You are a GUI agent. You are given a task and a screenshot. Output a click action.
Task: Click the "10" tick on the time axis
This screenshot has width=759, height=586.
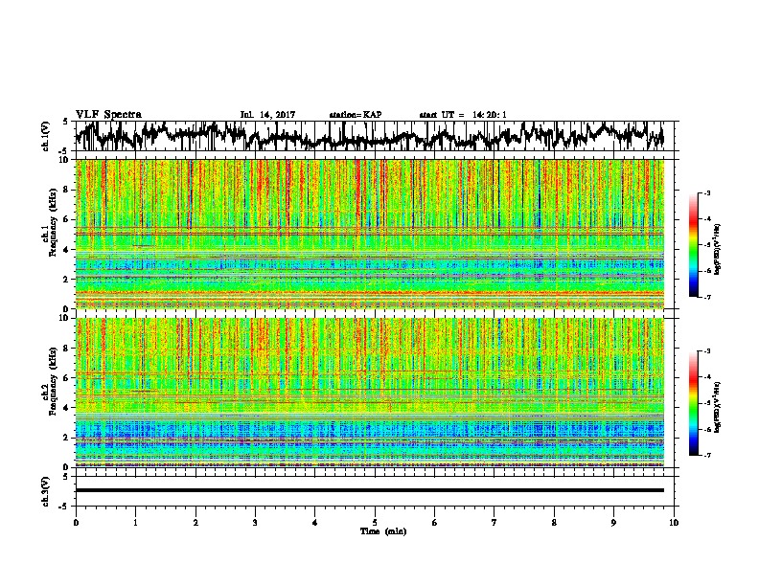tap(674, 523)
